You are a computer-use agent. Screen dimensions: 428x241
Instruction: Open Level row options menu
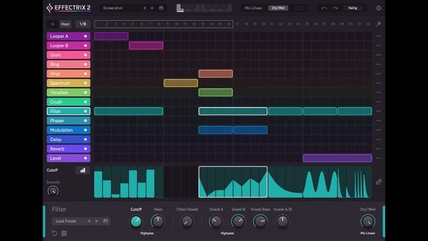coord(379,158)
